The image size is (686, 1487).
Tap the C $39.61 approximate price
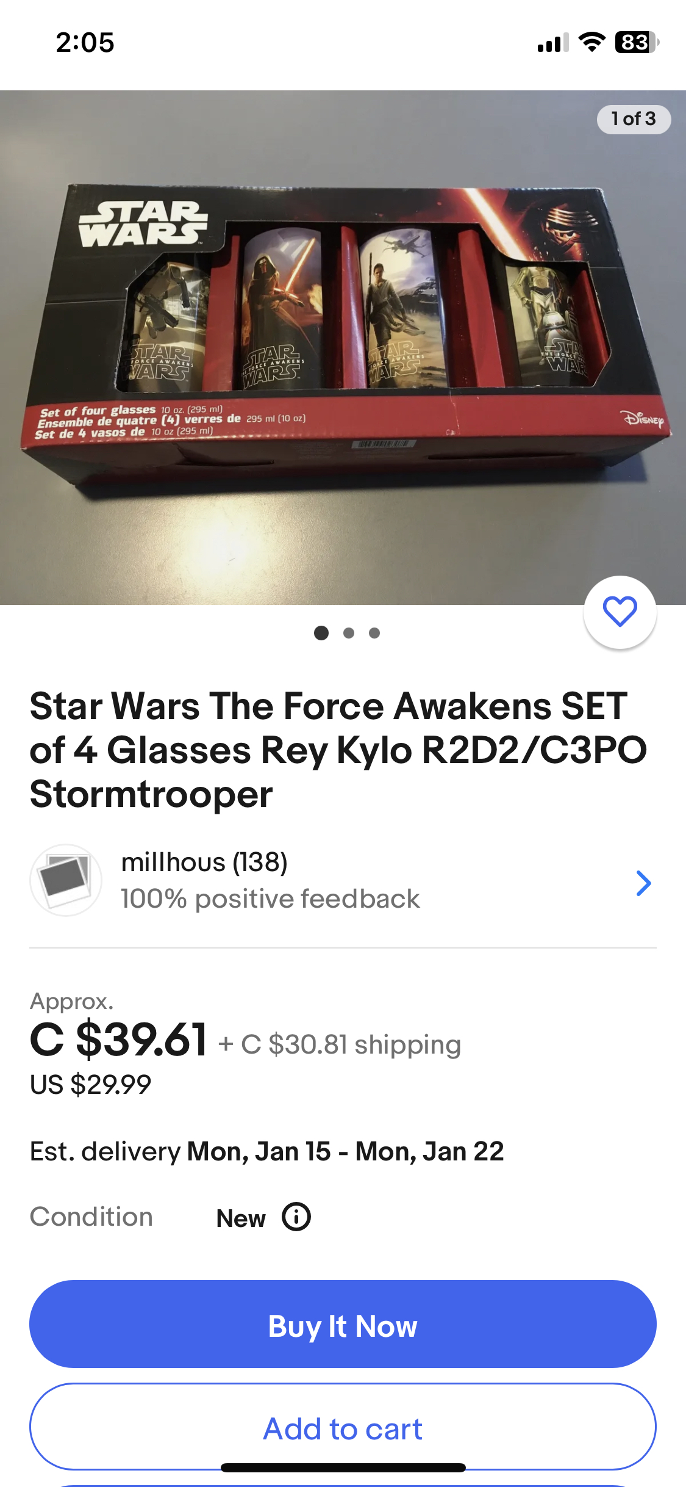tap(119, 1040)
